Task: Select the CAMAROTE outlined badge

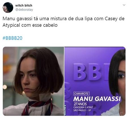Action: [81, 94]
